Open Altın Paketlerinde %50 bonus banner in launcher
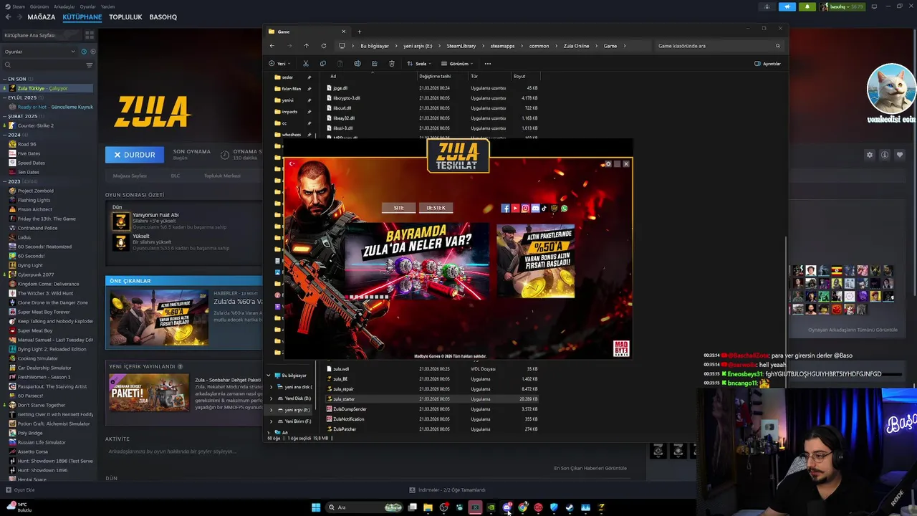This screenshot has height=516, width=917. (535, 262)
